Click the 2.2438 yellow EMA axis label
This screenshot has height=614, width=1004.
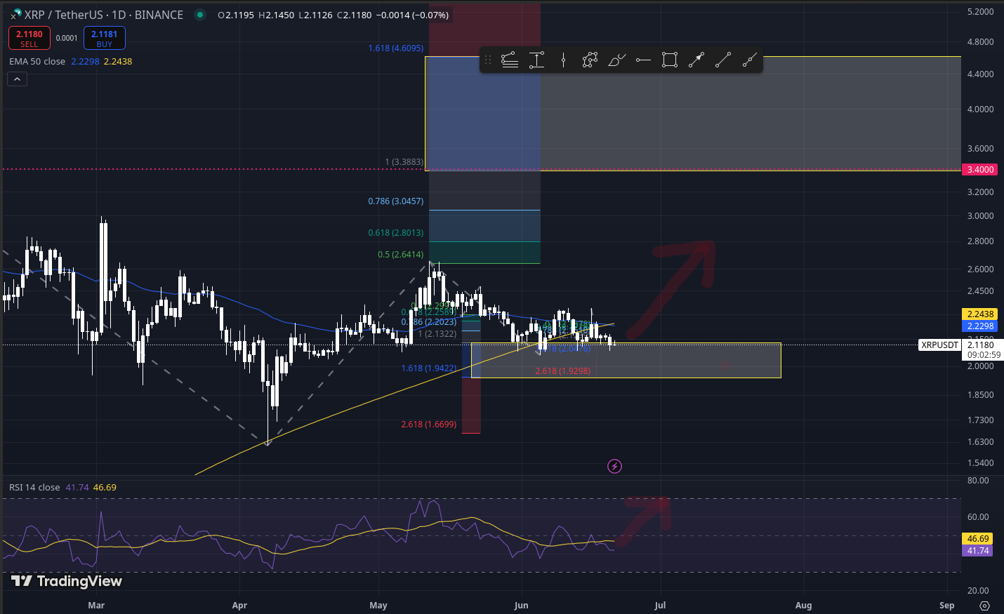point(980,314)
